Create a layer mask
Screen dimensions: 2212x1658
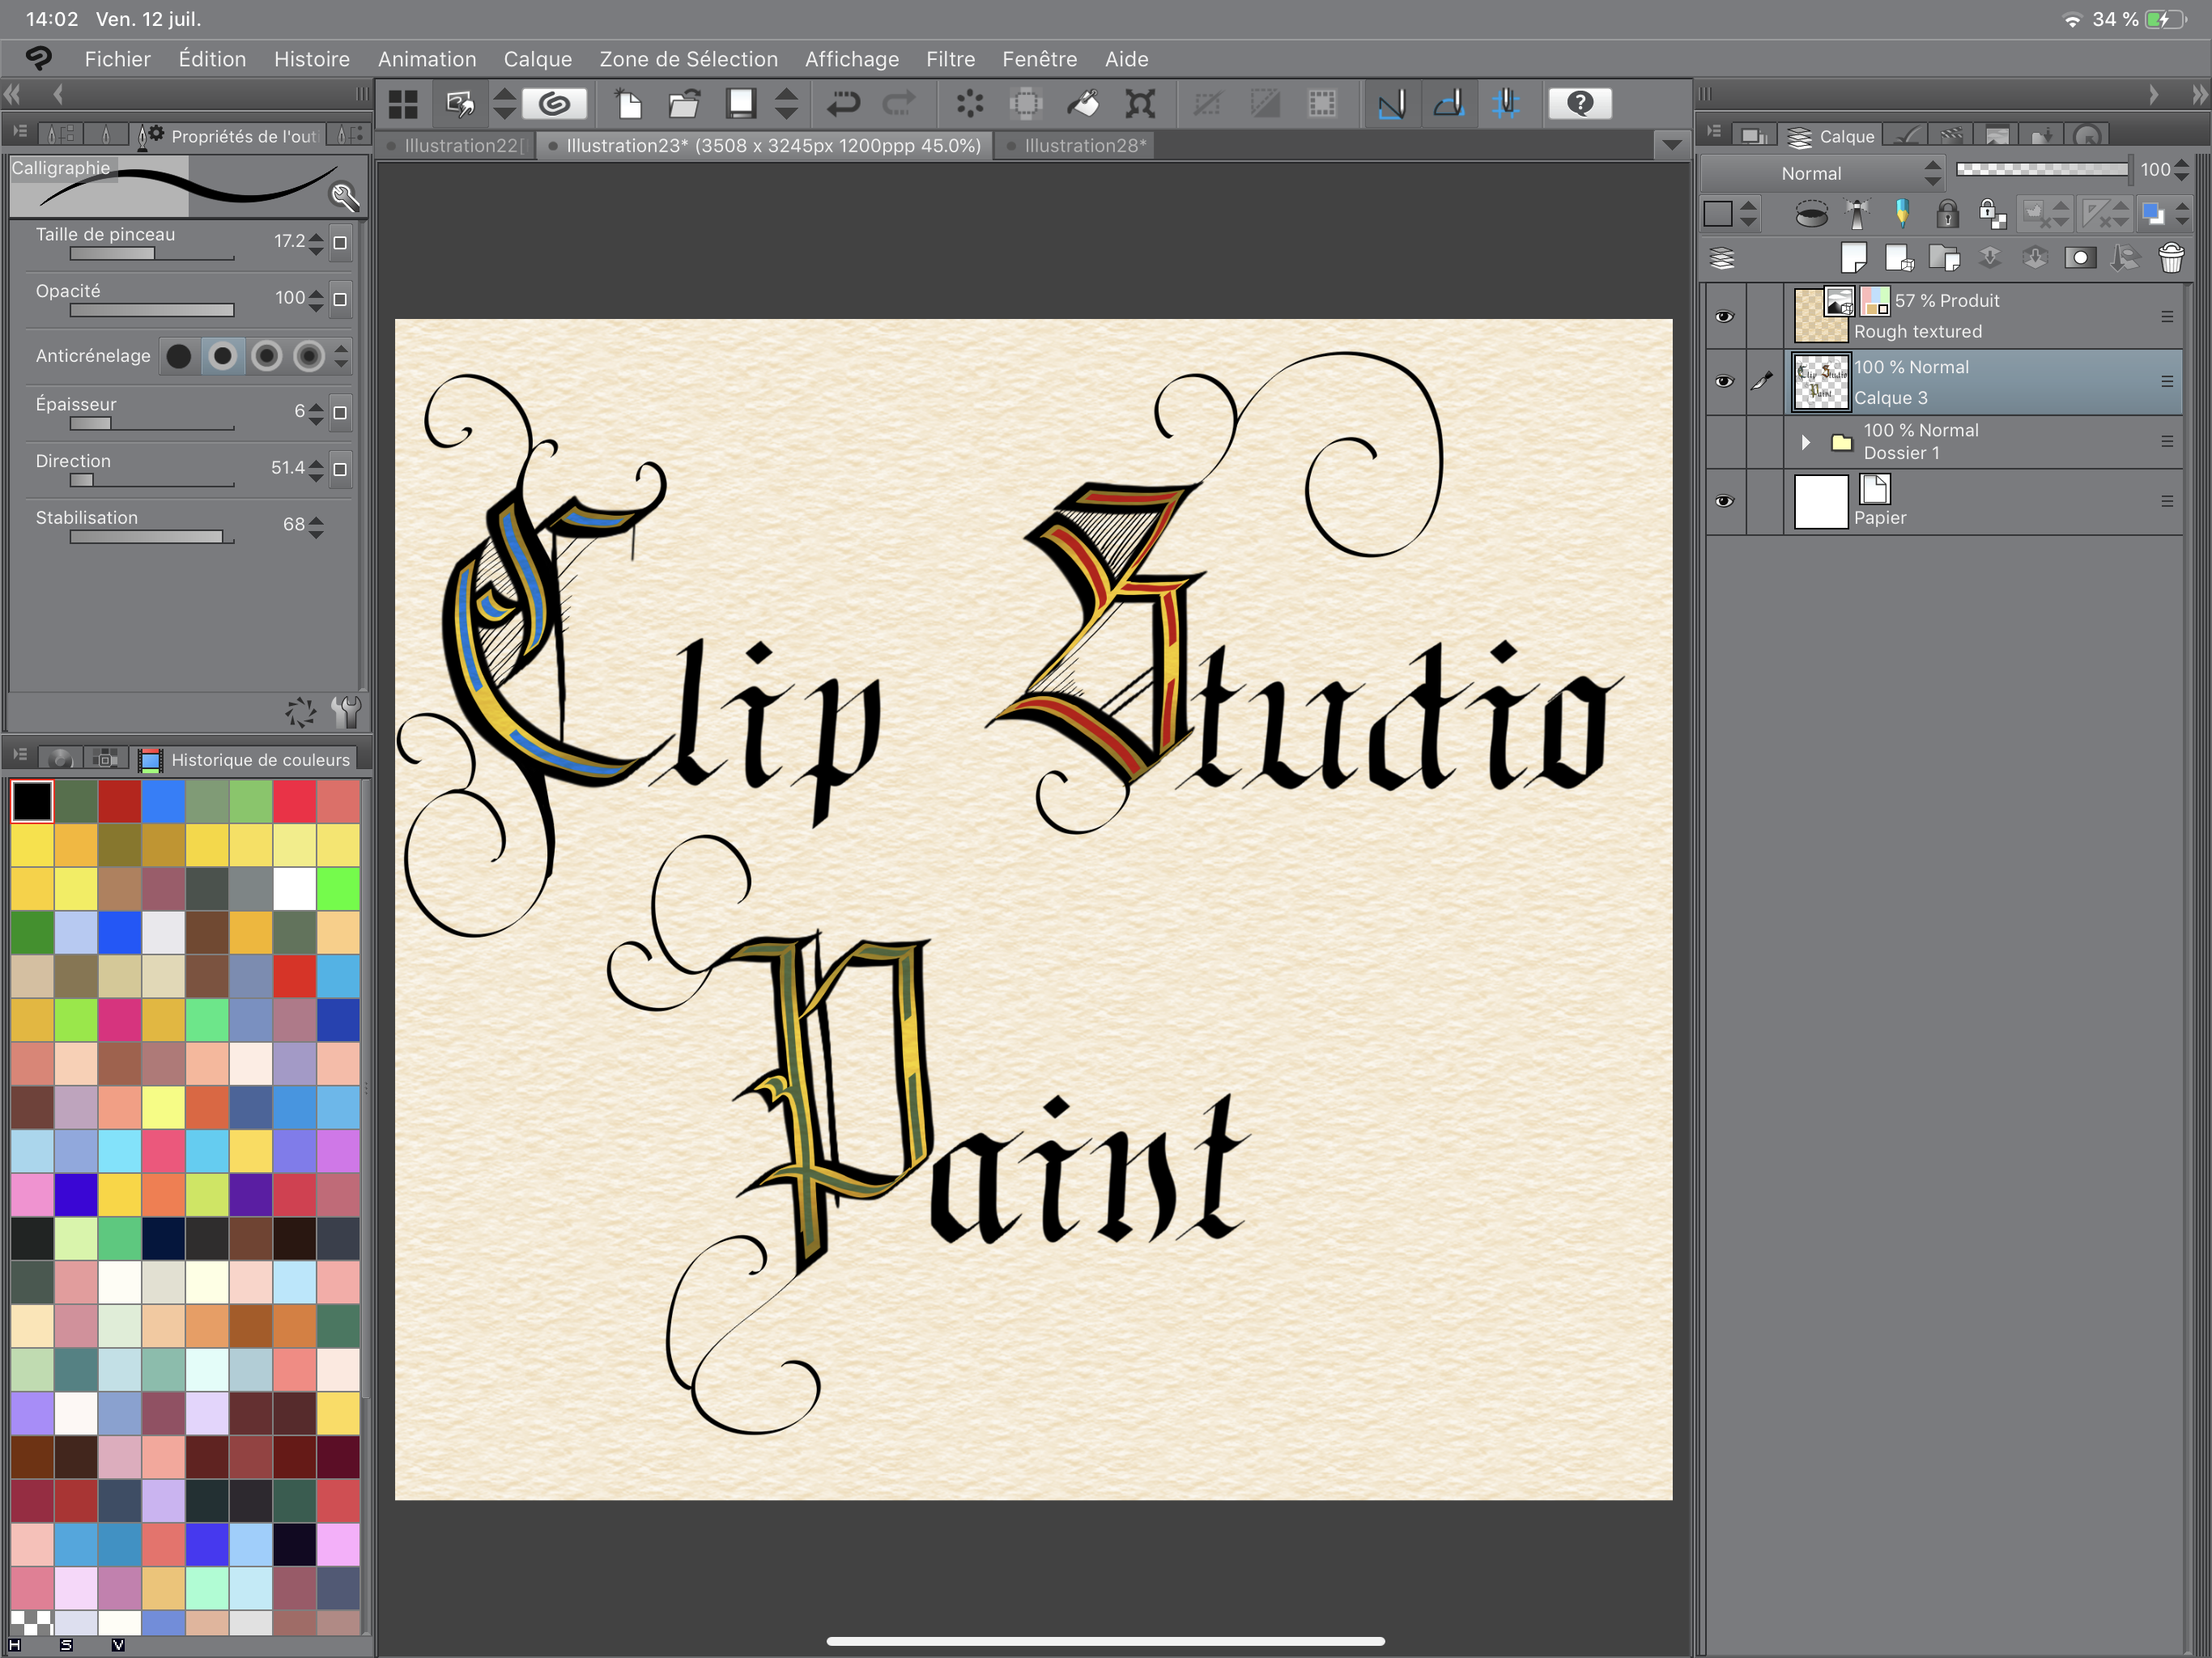pyautogui.click(x=2080, y=258)
